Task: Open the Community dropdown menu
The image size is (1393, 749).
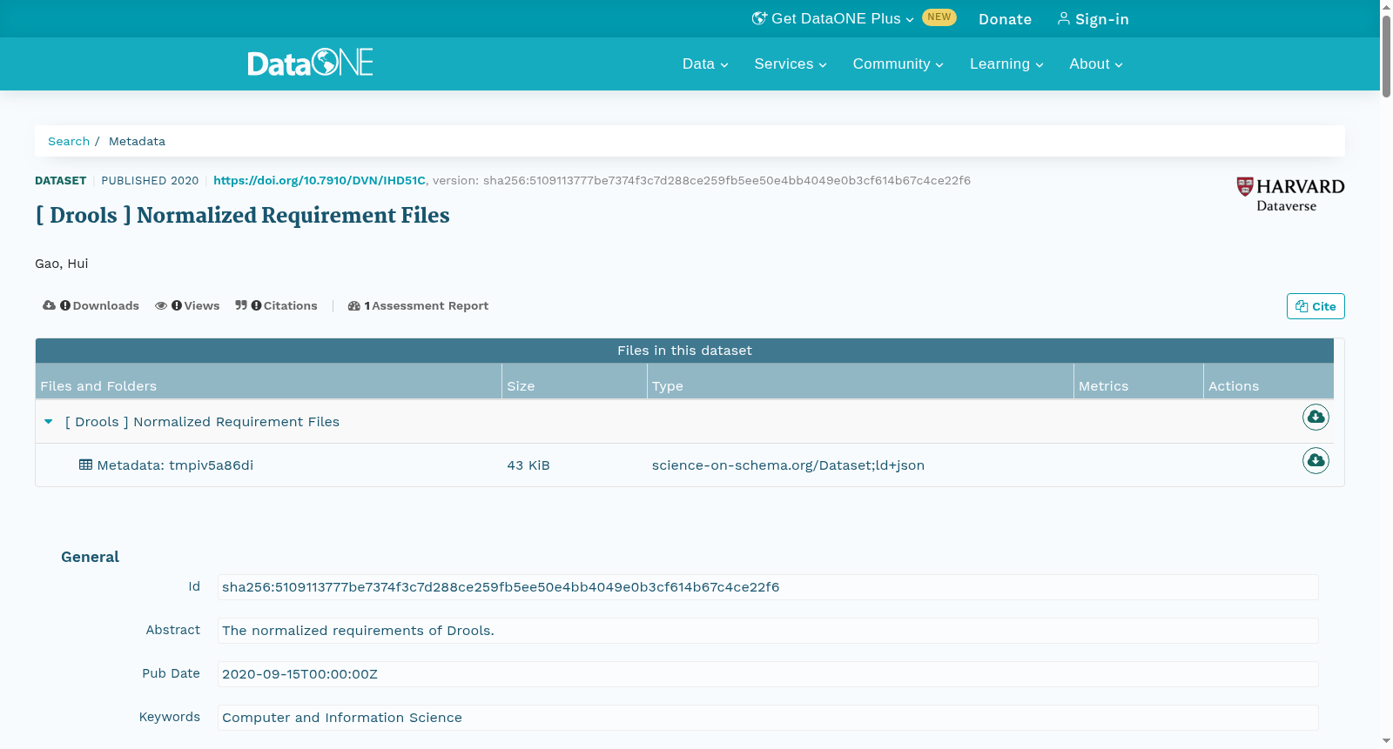Action: tap(898, 64)
